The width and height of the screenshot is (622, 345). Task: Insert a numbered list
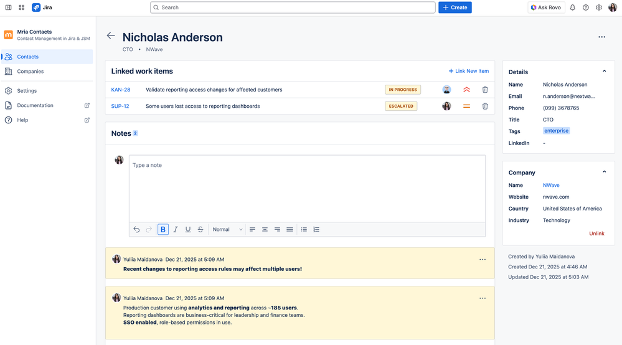point(316,230)
